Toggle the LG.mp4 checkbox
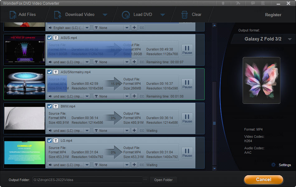This screenshot has height=187, width=296. point(50,141)
